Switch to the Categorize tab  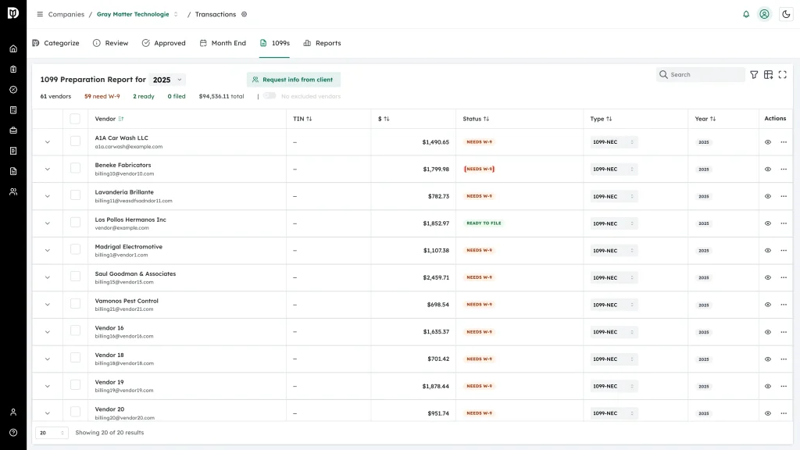55,44
